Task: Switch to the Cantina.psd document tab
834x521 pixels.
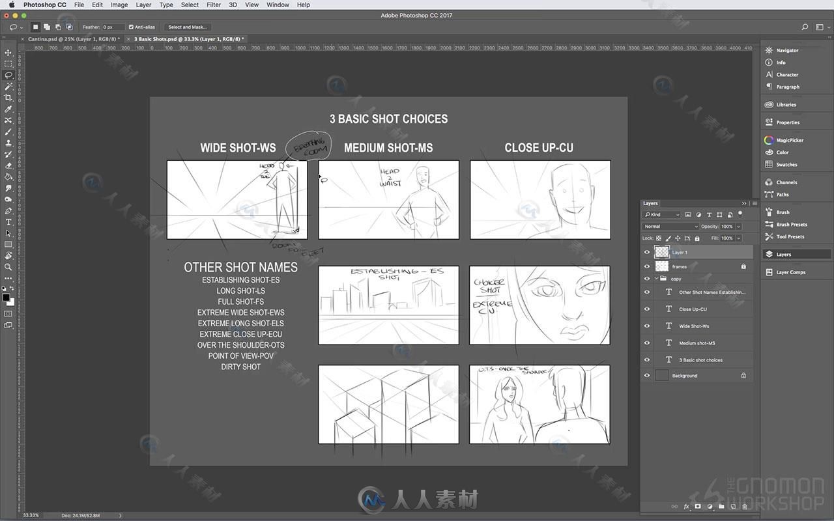Action: point(74,39)
